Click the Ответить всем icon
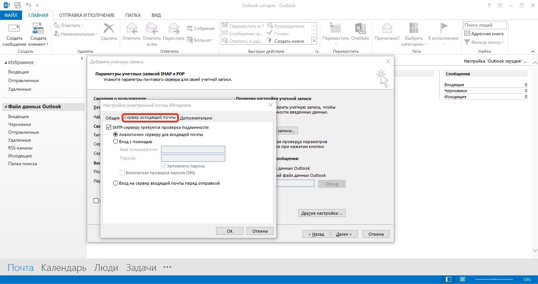The width and height of the screenshot is (538, 284). coord(152,28)
